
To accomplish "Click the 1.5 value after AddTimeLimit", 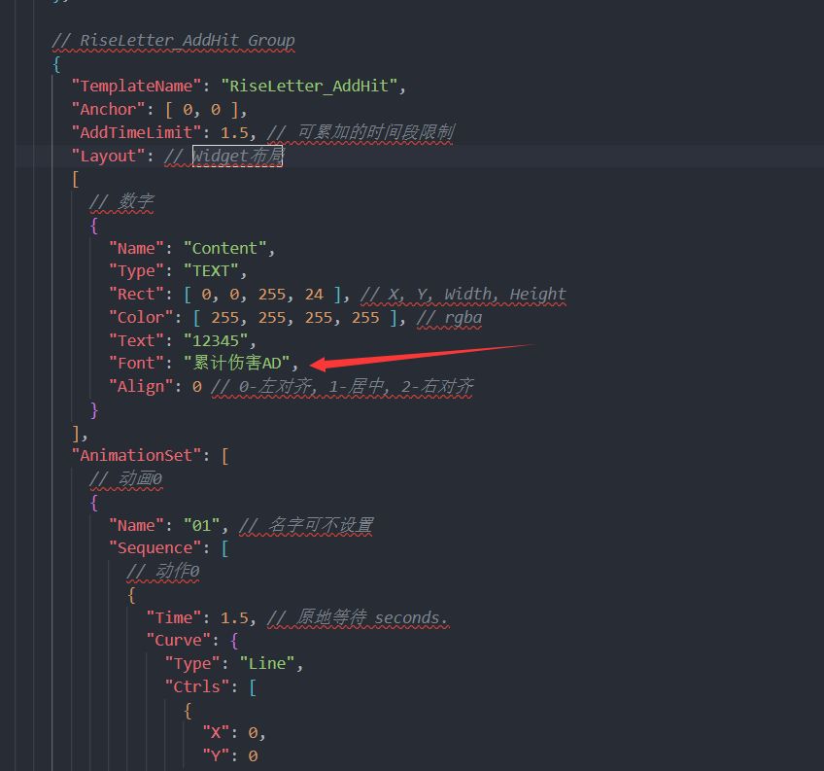I will (234, 132).
